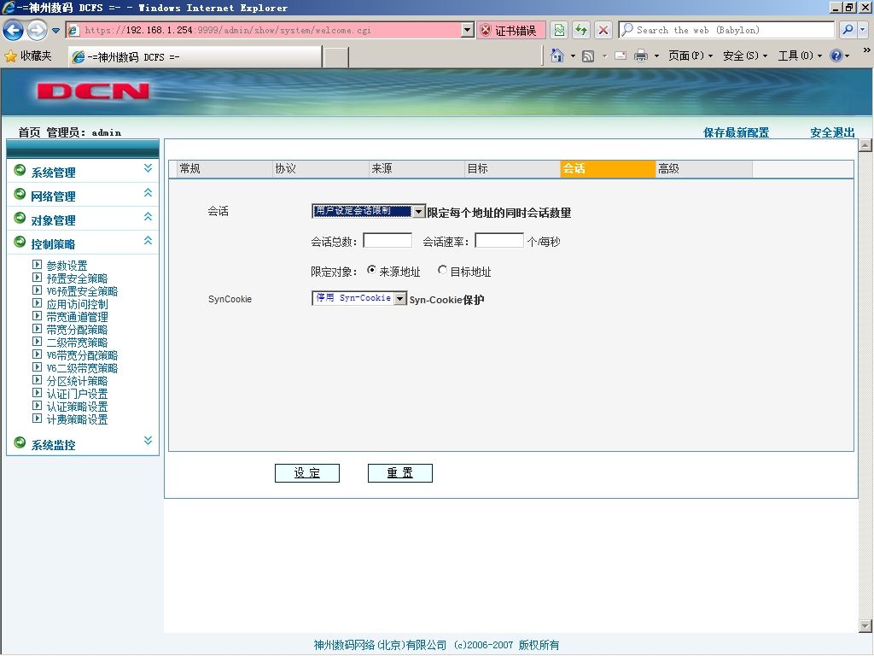
Task: Click the green icon beside 网络管理
Action: [x=20, y=194]
